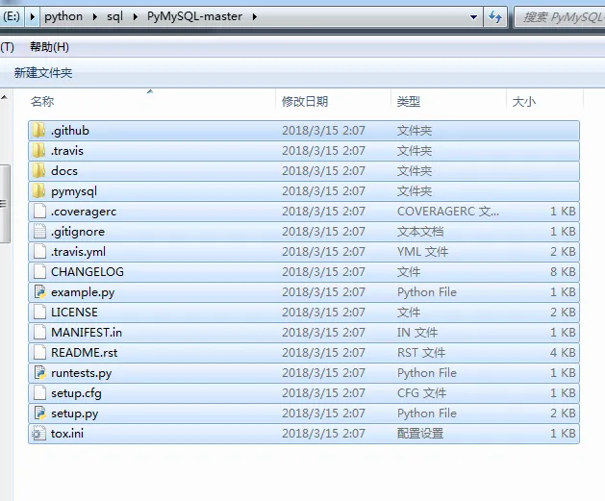
Task: Expand the arrow after sql in breadcrumb
Action: pos(135,17)
